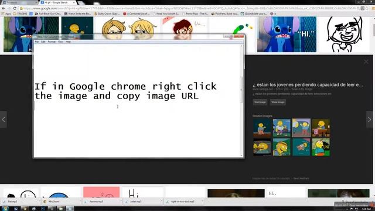This screenshot has width=375, height=211.
Task: Bookmark this page with the star icon
Action: coord(367,8)
